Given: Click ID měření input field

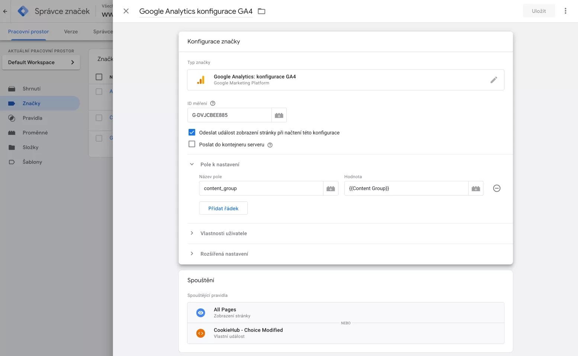Looking at the screenshot, I should tap(229, 115).
